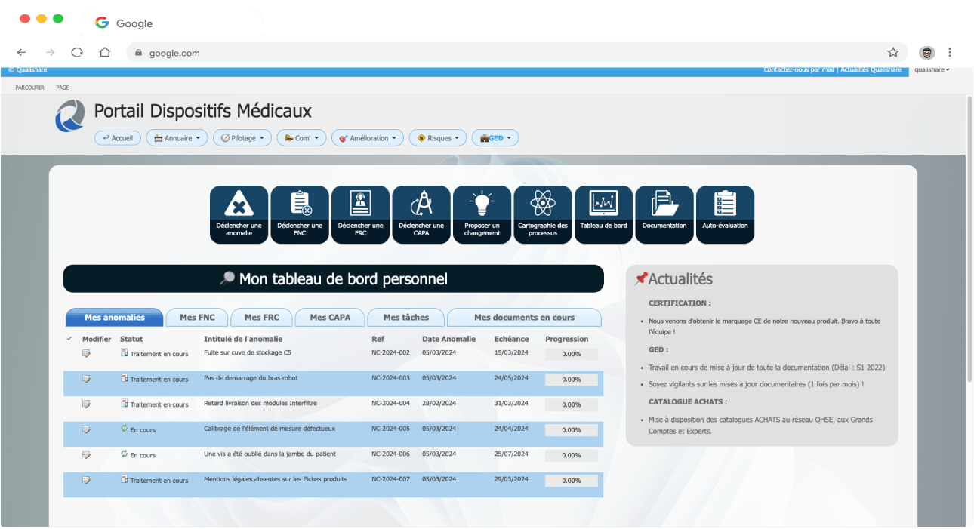Open the 'Cartographie des processus' icon
Viewport: 974px width, 529px height.
[542, 214]
